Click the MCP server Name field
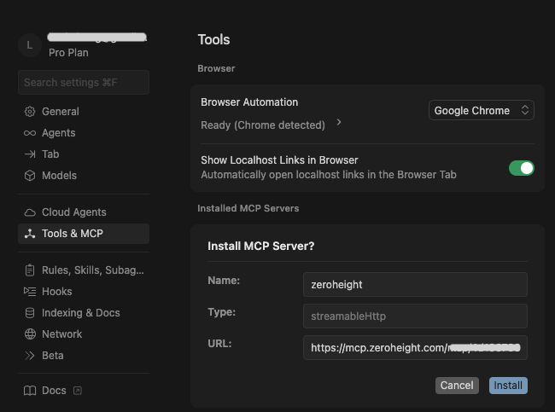Screen dimensions: 555x412 point(415,285)
